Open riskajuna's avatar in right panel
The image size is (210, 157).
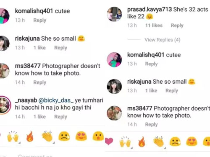pos(114,86)
